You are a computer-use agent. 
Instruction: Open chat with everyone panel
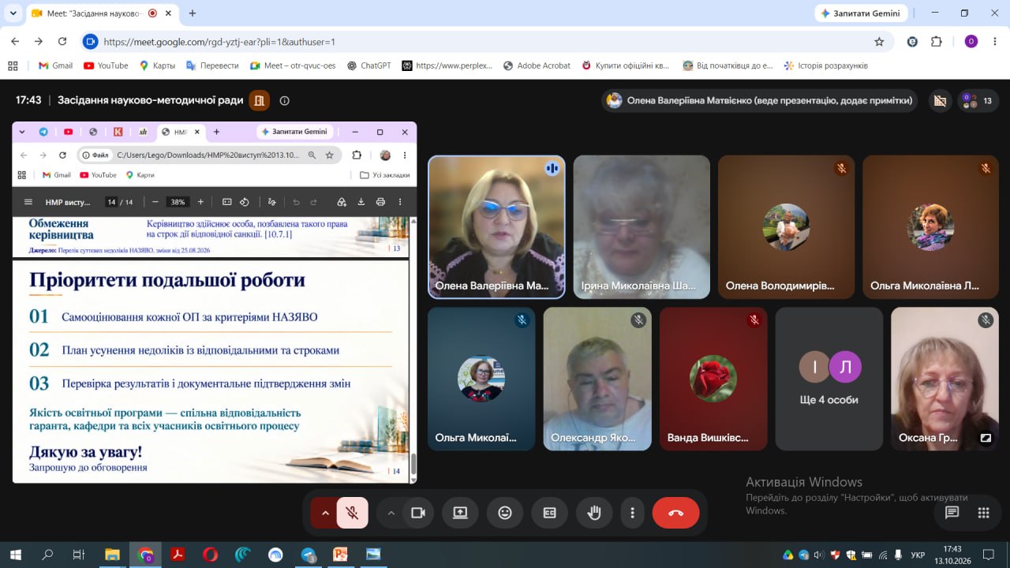pos(952,513)
